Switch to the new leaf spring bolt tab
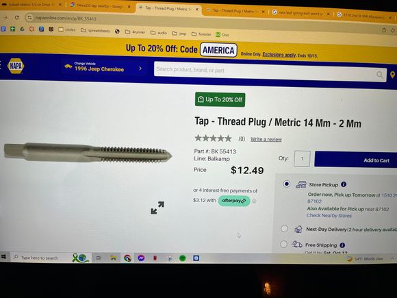 [300, 13]
